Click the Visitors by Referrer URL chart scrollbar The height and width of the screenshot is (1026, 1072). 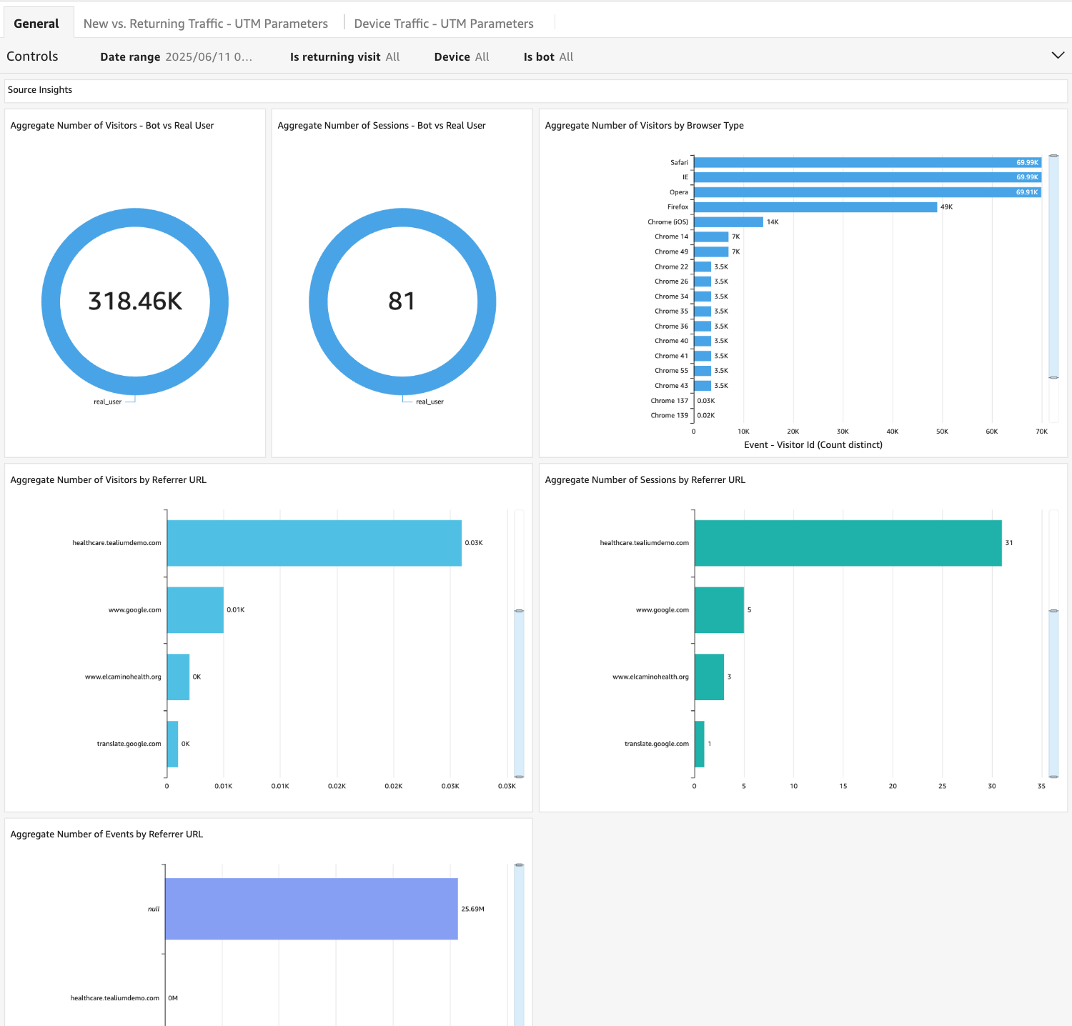tap(519, 693)
